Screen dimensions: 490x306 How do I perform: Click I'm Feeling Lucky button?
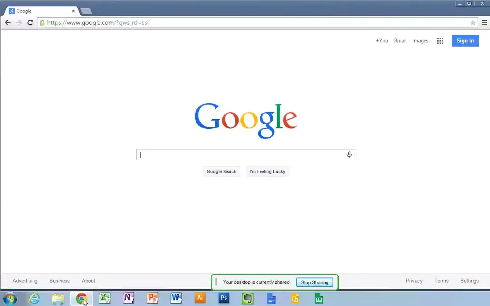point(267,171)
